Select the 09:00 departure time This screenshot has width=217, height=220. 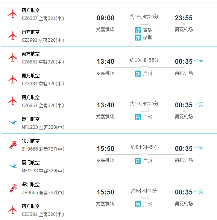[105, 18]
